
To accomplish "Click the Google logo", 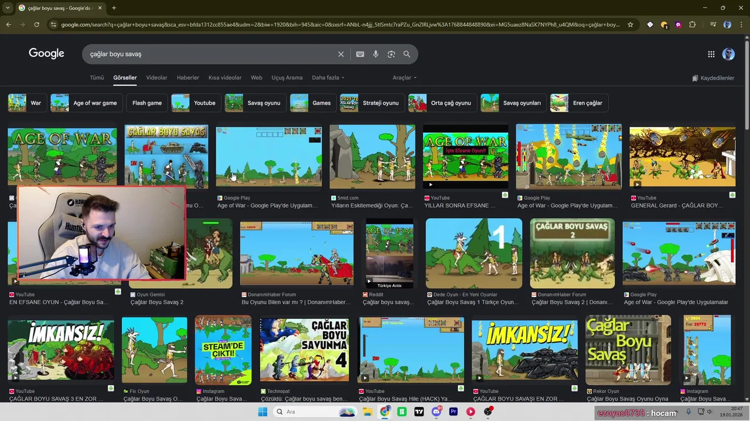I will point(46,54).
